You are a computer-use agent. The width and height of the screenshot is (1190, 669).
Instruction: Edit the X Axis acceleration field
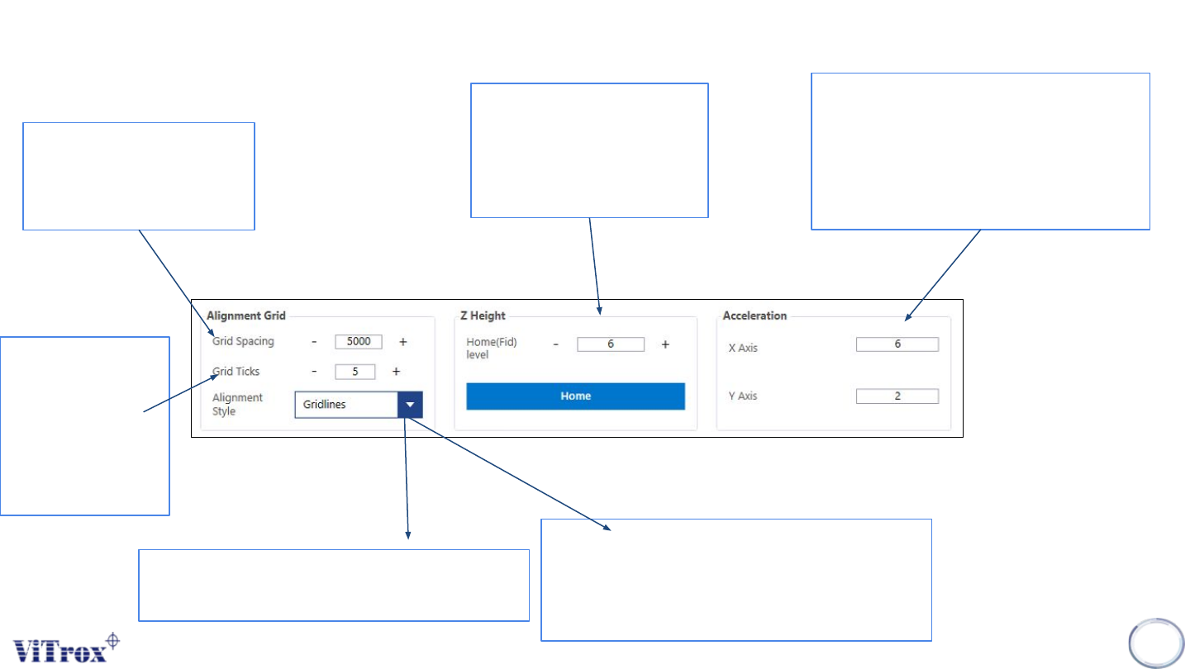coord(897,344)
